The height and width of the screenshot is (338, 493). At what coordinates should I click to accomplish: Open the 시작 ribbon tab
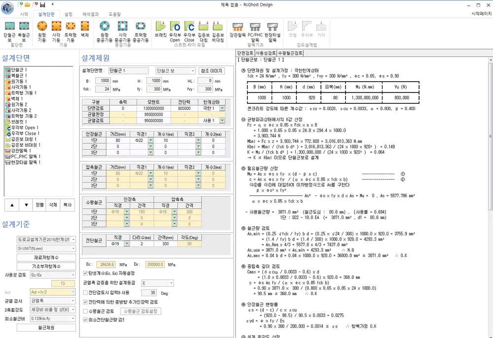point(24,14)
